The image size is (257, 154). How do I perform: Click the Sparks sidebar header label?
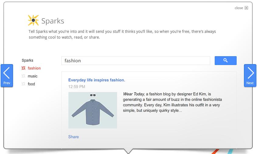[27, 60]
